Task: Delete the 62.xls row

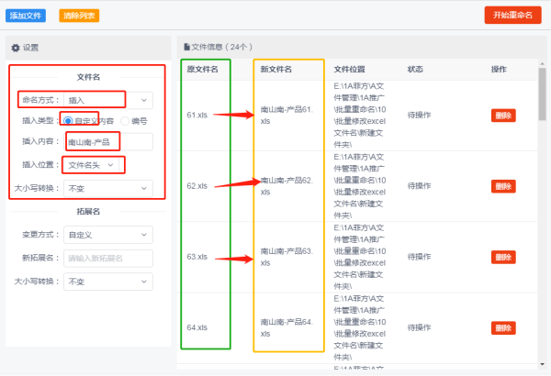Action: (x=503, y=186)
